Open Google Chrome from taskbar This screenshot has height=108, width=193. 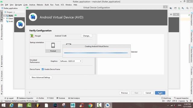90,105
